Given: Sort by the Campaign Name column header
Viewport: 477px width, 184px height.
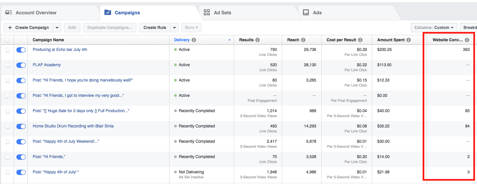Looking at the screenshot, I should 48,40.
